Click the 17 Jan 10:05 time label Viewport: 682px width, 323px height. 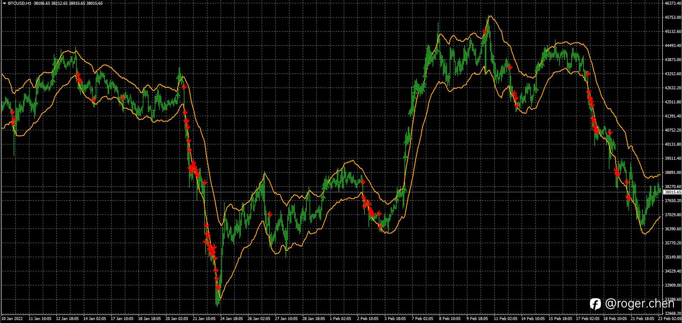coord(122,318)
